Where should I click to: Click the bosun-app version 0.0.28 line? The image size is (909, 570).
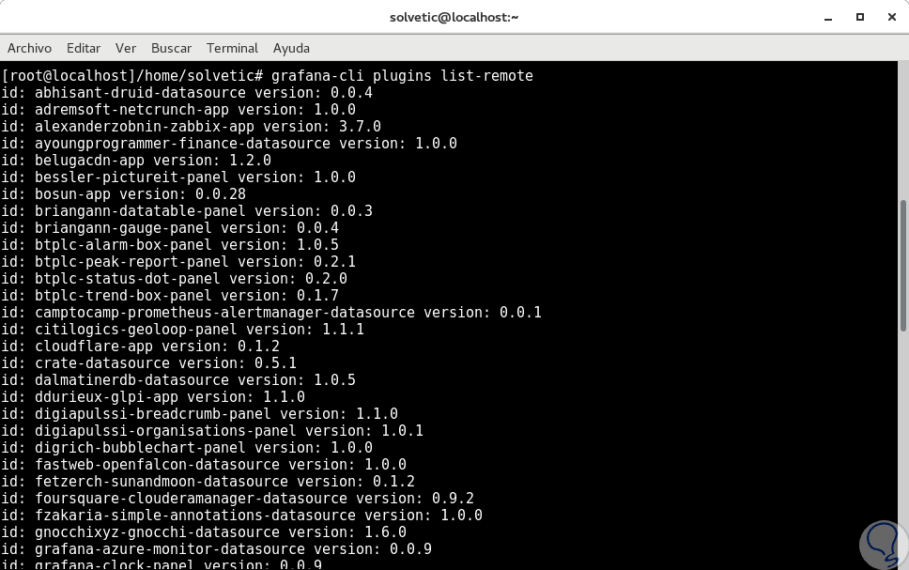point(123,193)
